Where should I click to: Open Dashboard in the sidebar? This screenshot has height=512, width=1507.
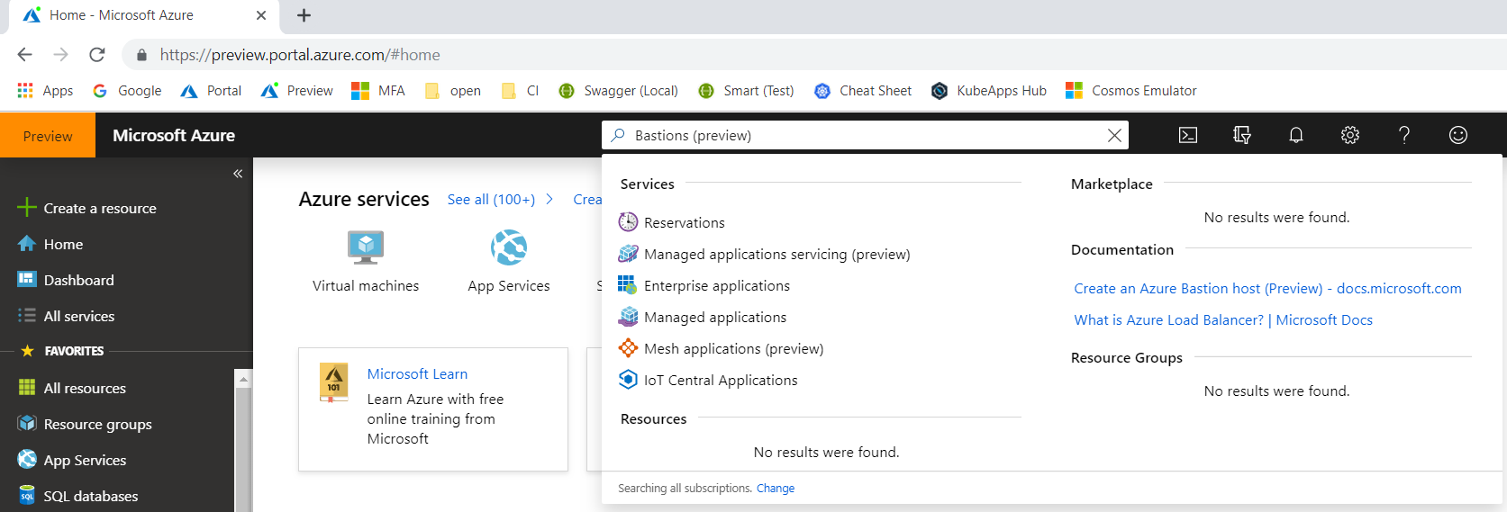pos(66,280)
